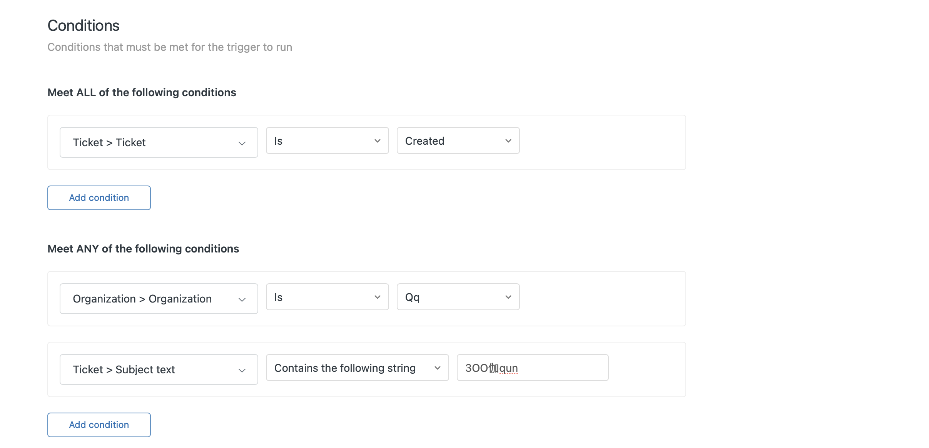The image size is (929, 448).
Task: Expand the chevron on the Qq selector
Action: pos(508,296)
